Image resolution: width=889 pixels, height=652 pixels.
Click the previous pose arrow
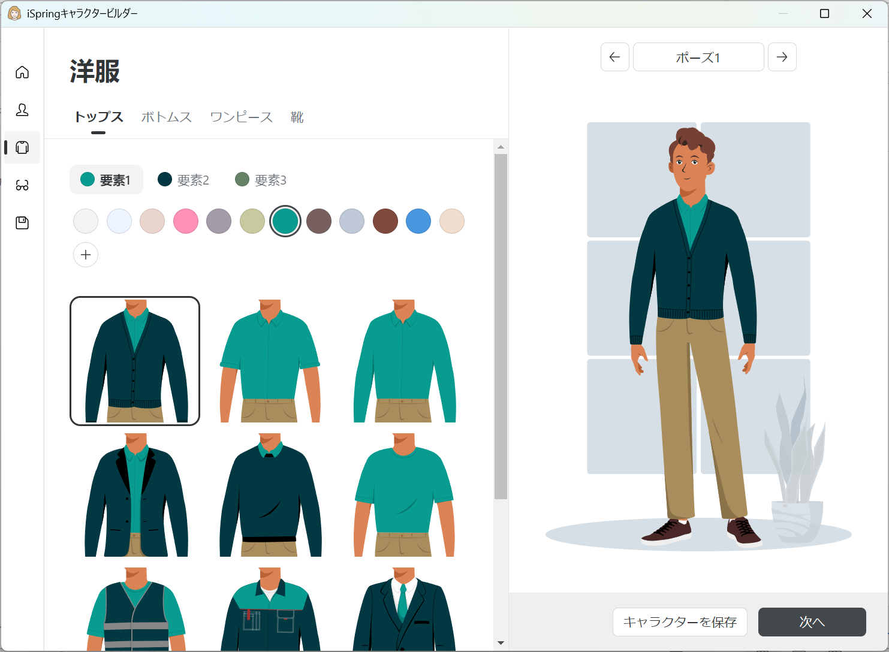(x=614, y=57)
